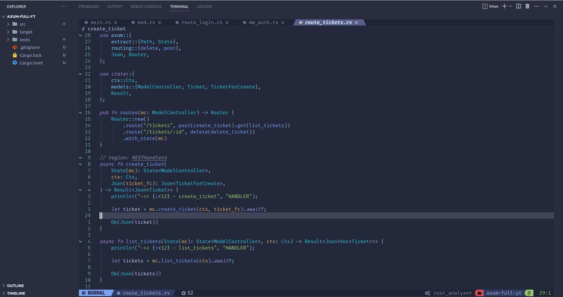
Task: Click the error count icon showing 52
Action: pos(186,293)
